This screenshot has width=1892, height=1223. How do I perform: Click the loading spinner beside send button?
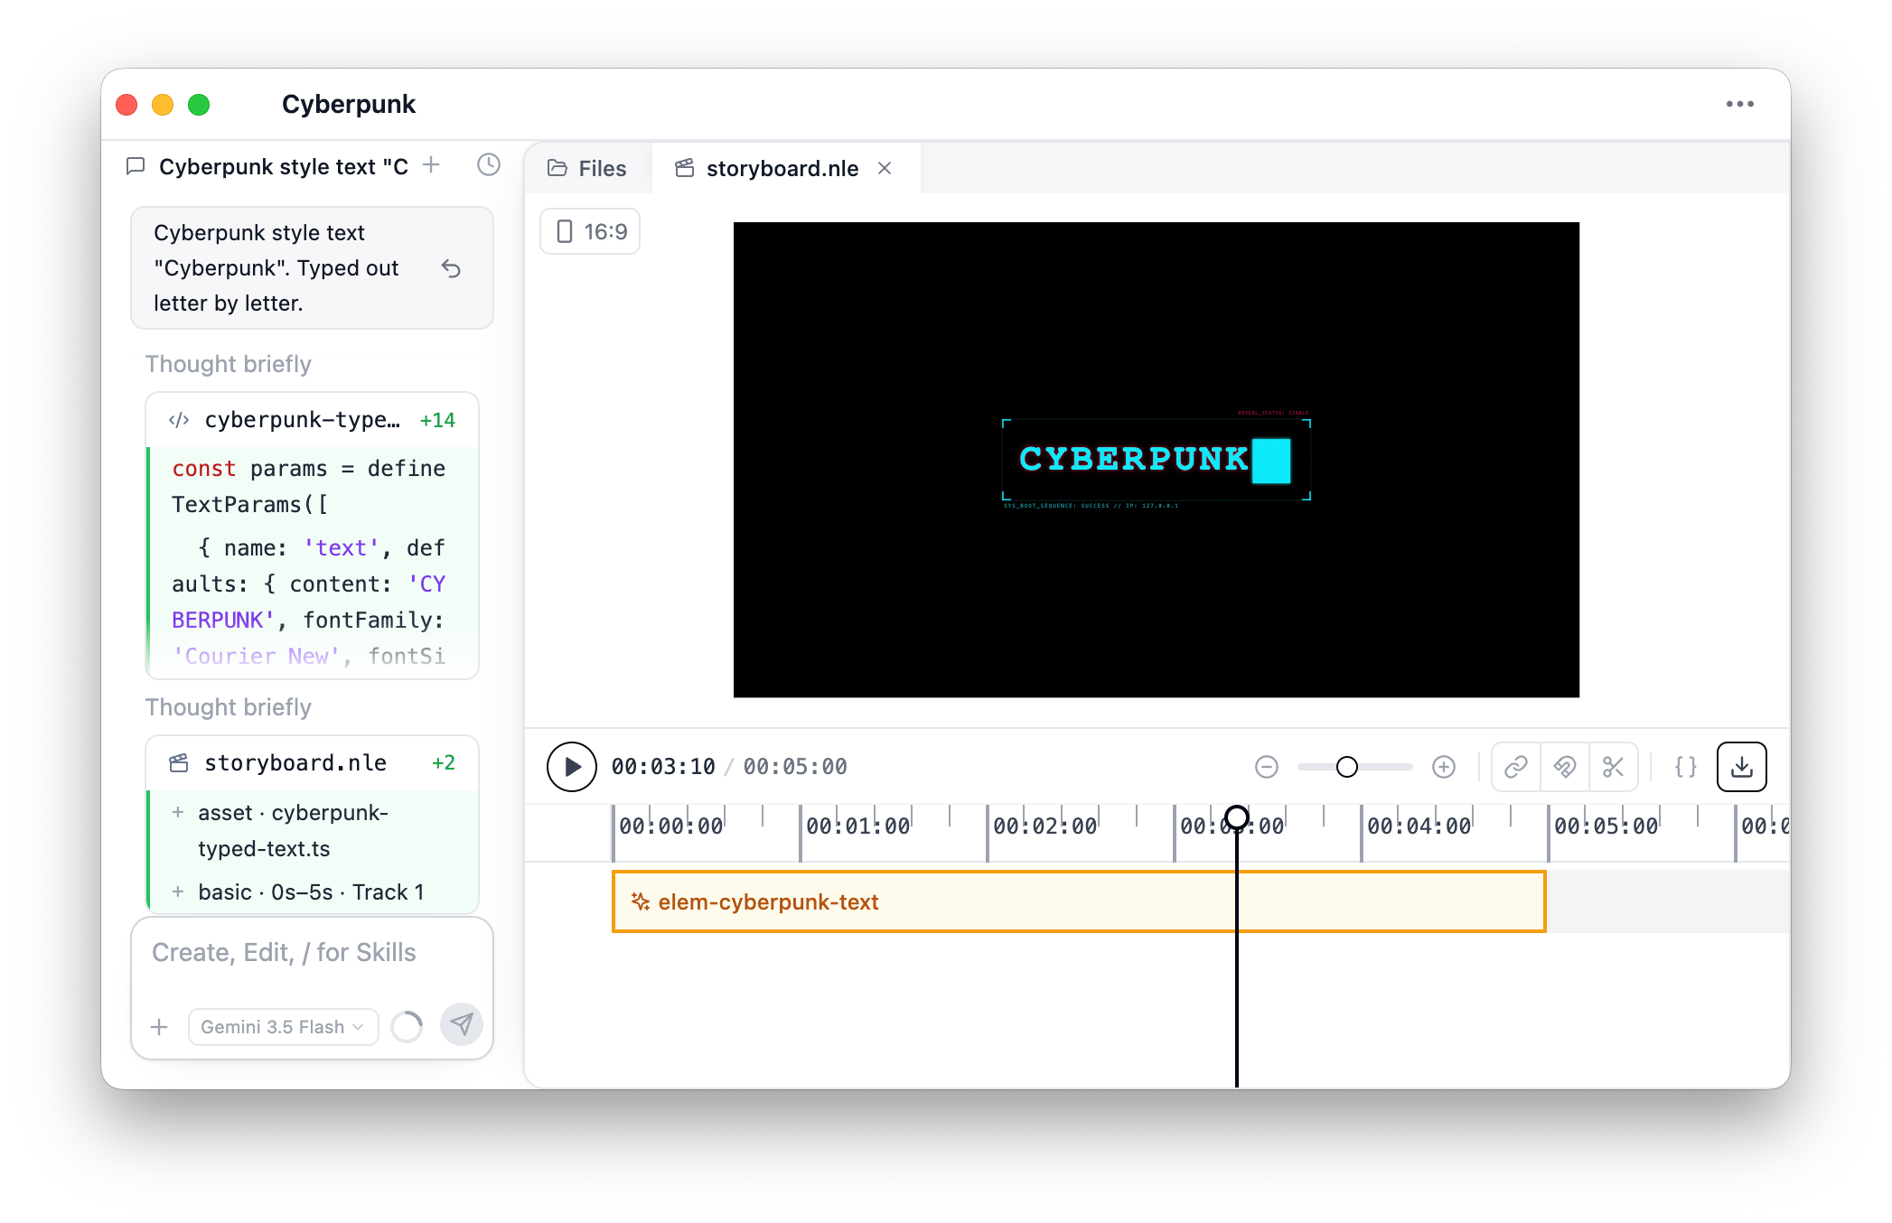click(407, 1026)
